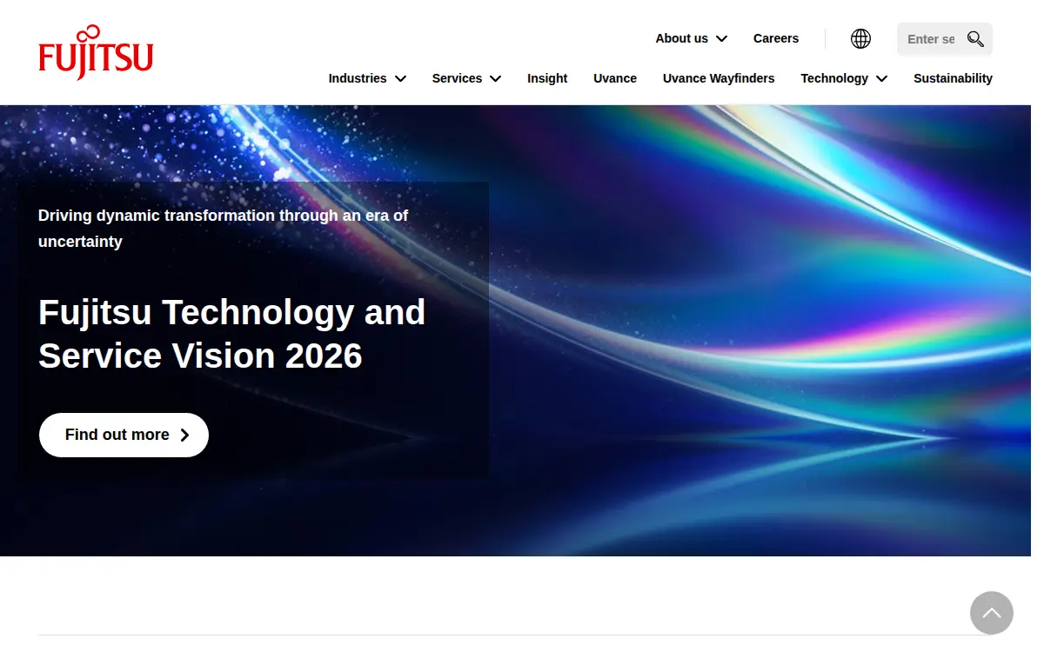
Task: Select Uvance Wayfinders in navigation
Action: (x=719, y=78)
